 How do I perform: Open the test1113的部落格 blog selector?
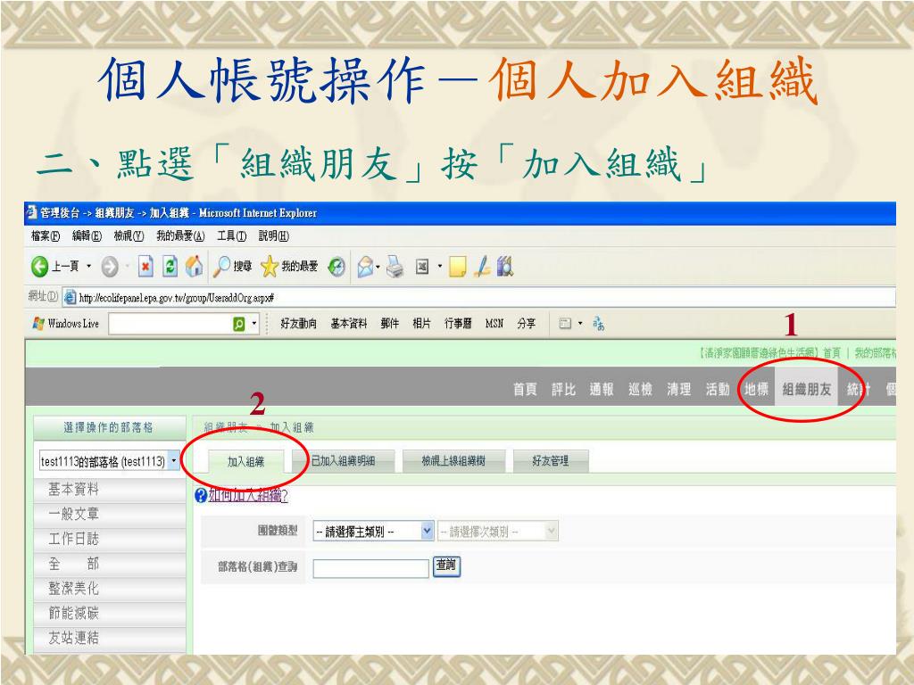click(109, 461)
